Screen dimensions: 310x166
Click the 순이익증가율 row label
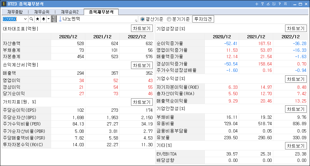tap(170, 43)
